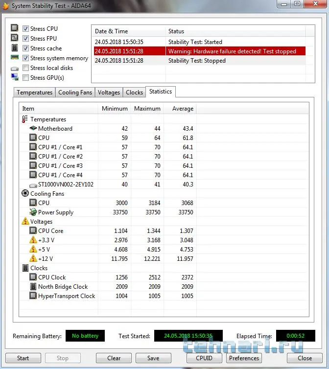The height and width of the screenshot is (369, 329).
Task: Click the chip icon of CPU Clock row
Action: pos(33,277)
